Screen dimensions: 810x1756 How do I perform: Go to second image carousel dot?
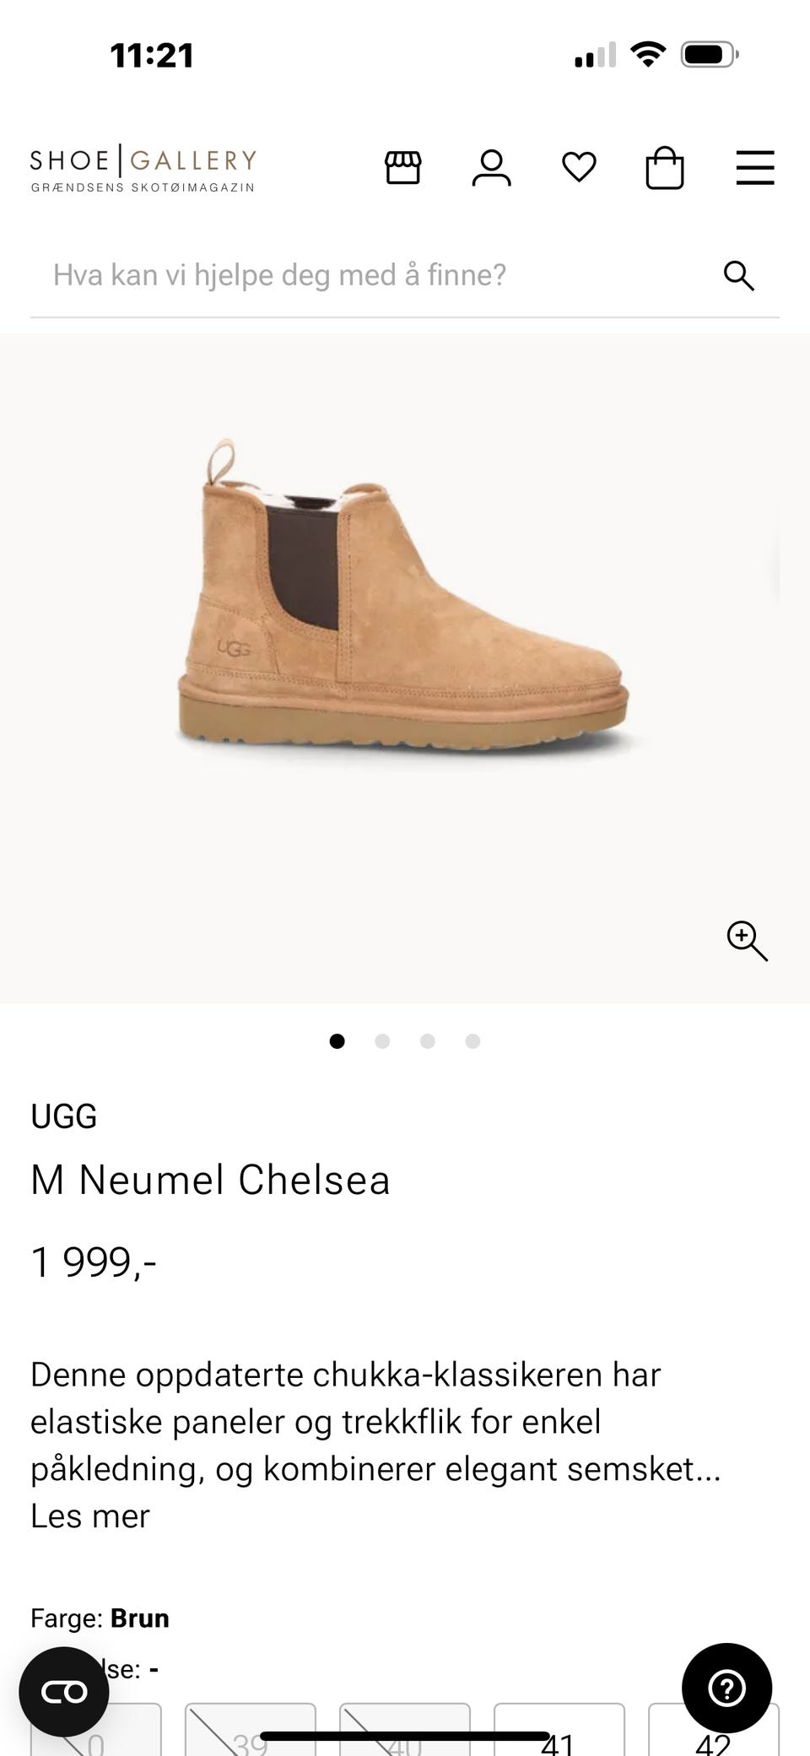[382, 1041]
